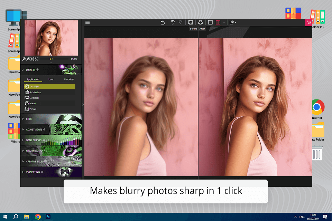This screenshot has height=221, width=332.
Task: Toggle Sharpness visibility eye
Action: (41, 151)
